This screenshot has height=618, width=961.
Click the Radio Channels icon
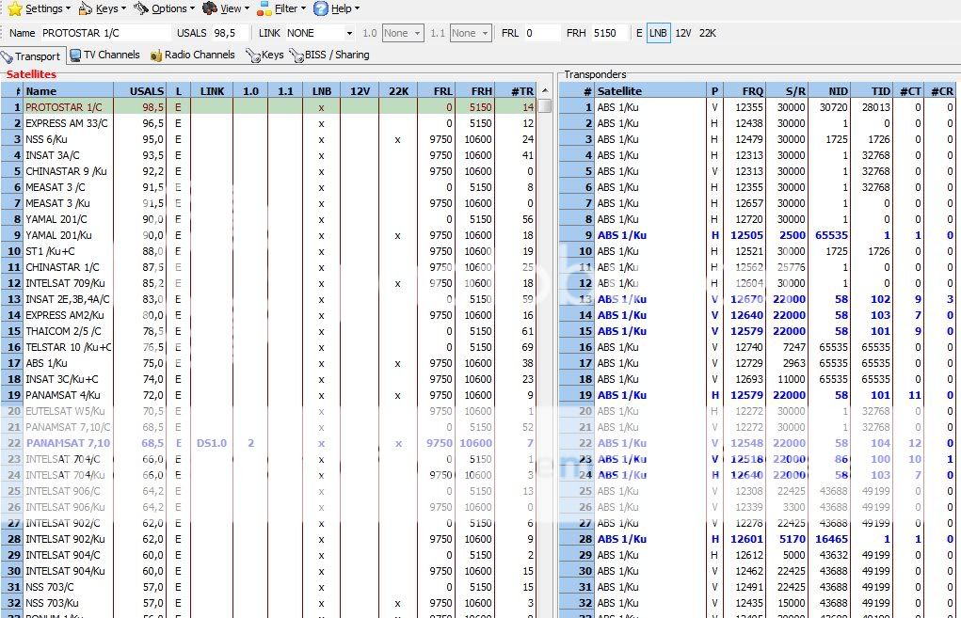pos(156,55)
